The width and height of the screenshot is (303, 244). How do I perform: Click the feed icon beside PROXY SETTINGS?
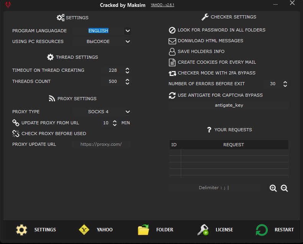[52, 99]
